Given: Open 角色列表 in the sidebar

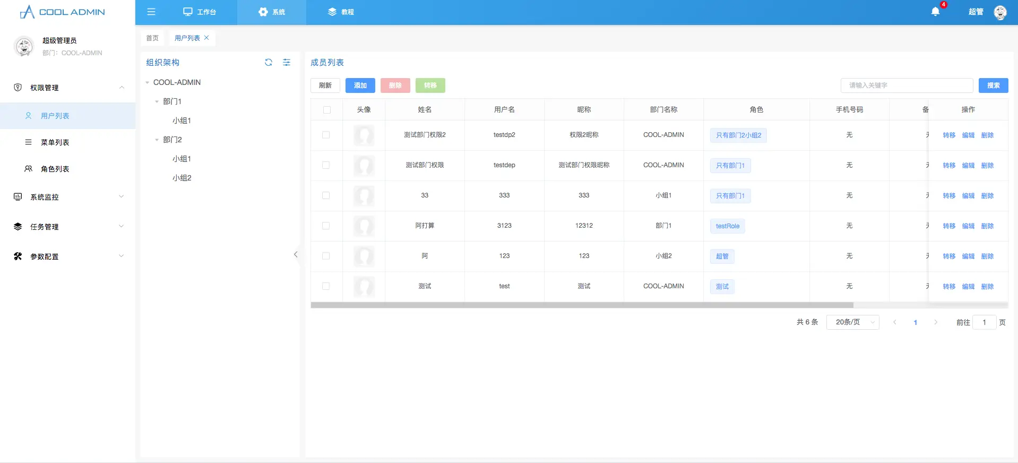Looking at the screenshot, I should pos(55,169).
